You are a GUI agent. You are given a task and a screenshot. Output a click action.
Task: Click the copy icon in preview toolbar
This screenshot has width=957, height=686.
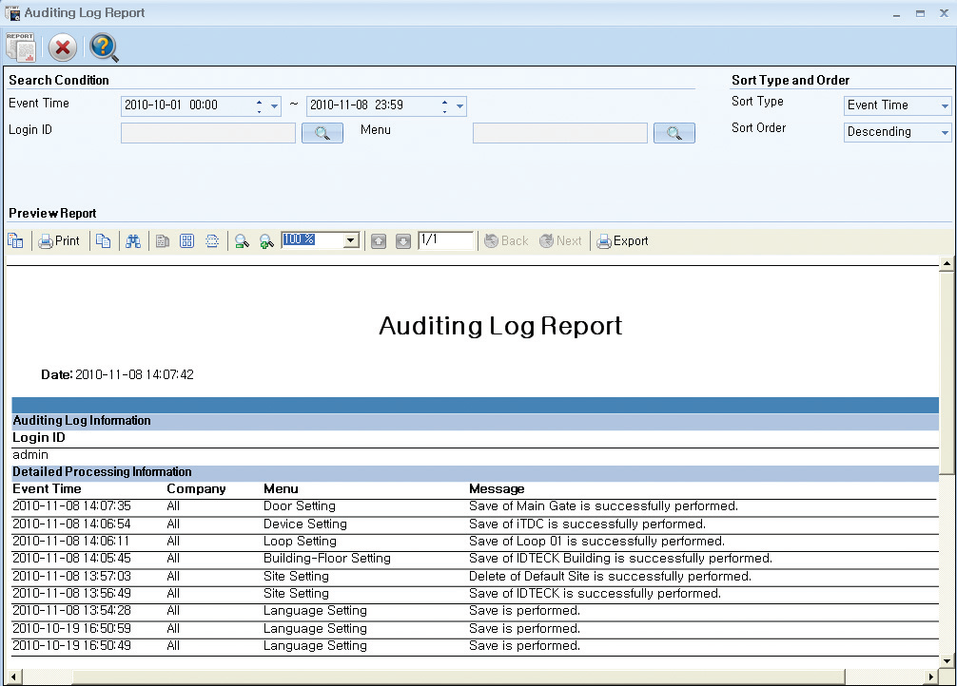[104, 241]
